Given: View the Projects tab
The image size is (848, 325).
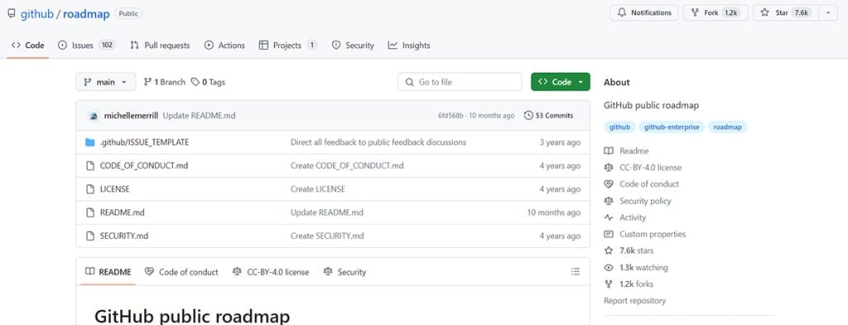Looking at the screenshot, I should (x=287, y=45).
